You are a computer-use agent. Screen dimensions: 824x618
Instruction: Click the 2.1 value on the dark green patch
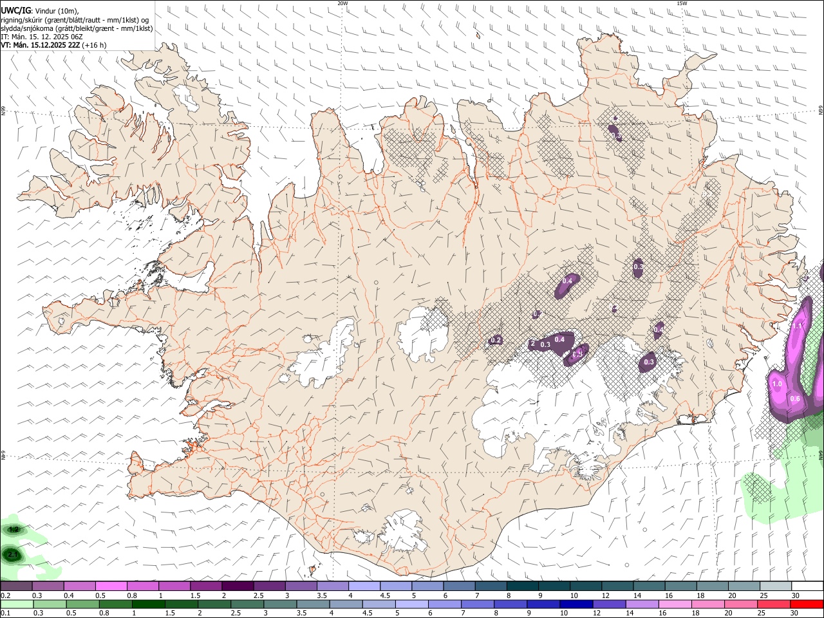(13, 554)
